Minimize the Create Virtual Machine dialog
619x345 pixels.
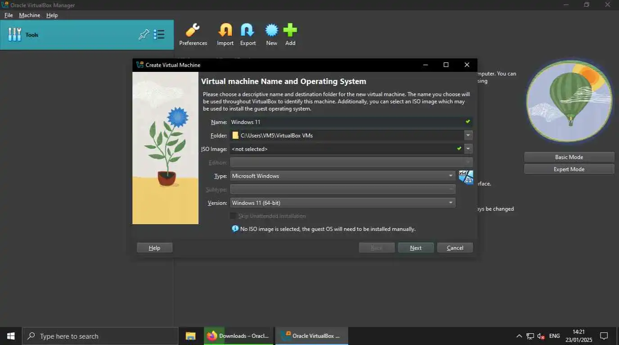click(x=425, y=65)
